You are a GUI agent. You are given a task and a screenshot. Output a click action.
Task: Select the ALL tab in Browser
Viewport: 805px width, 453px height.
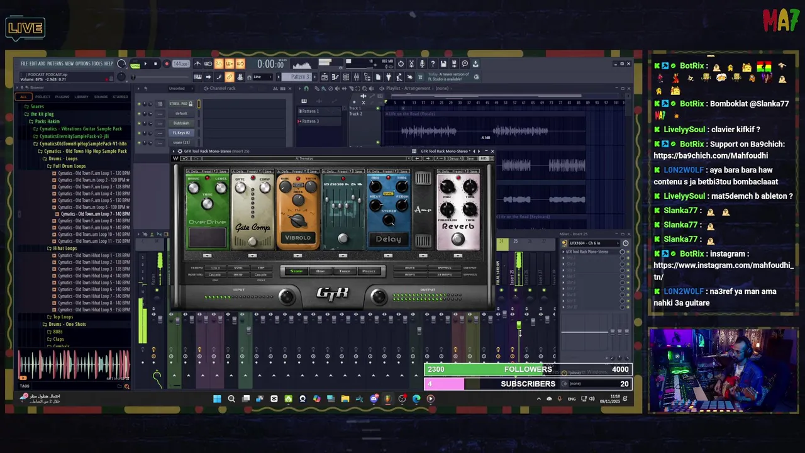pos(24,97)
